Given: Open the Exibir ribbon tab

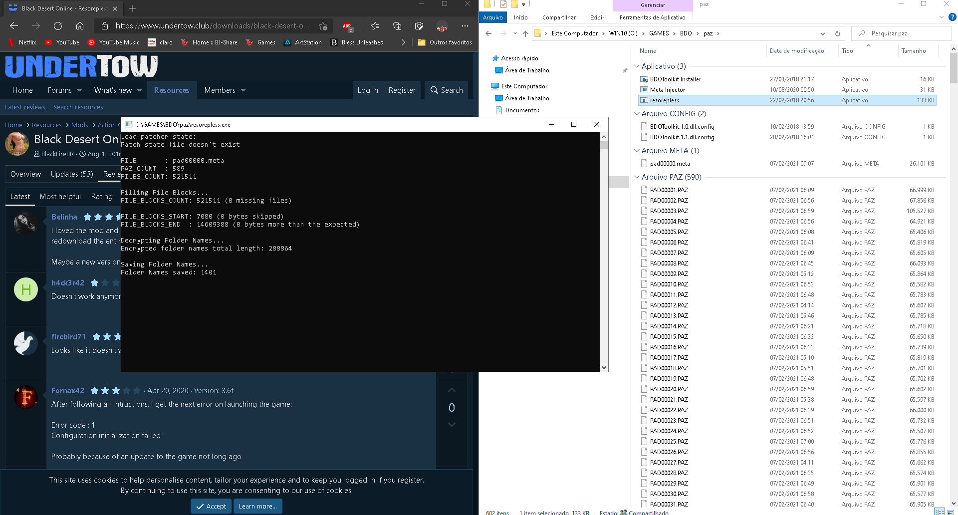Looking at the screenshot, I should (597, 17).
